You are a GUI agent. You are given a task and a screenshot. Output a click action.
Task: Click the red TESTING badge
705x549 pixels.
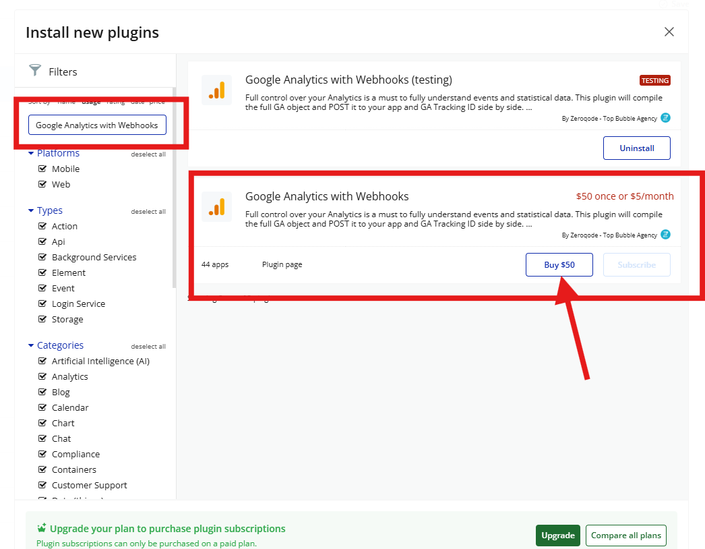point(654,81)
